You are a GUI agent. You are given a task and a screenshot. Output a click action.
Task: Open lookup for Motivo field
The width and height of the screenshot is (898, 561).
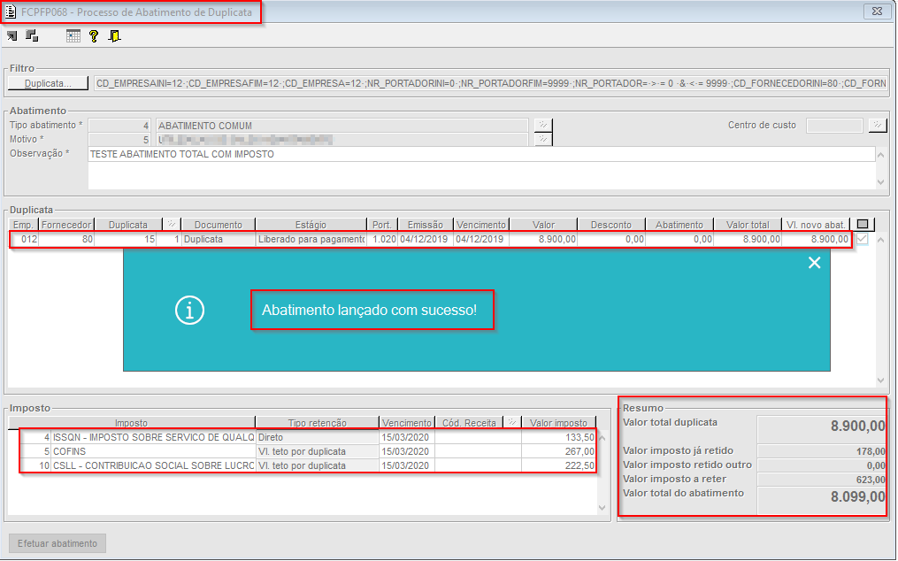pyautogui.click(x=542, y=139)
